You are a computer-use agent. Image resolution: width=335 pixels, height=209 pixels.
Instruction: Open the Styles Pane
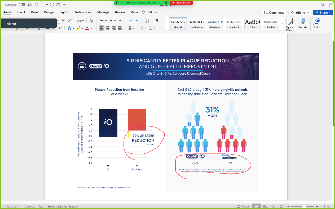(x=289, y=24)
